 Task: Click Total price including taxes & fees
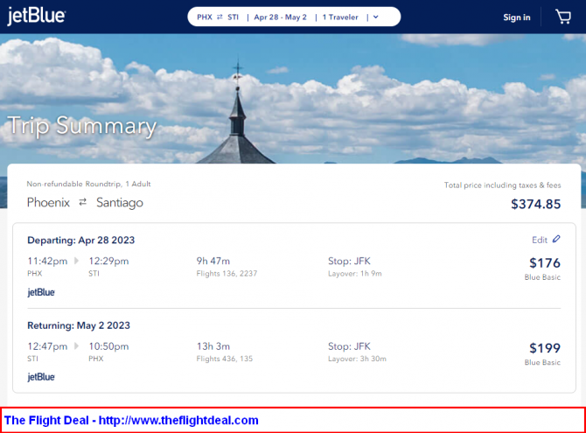[x=502, y=185]
